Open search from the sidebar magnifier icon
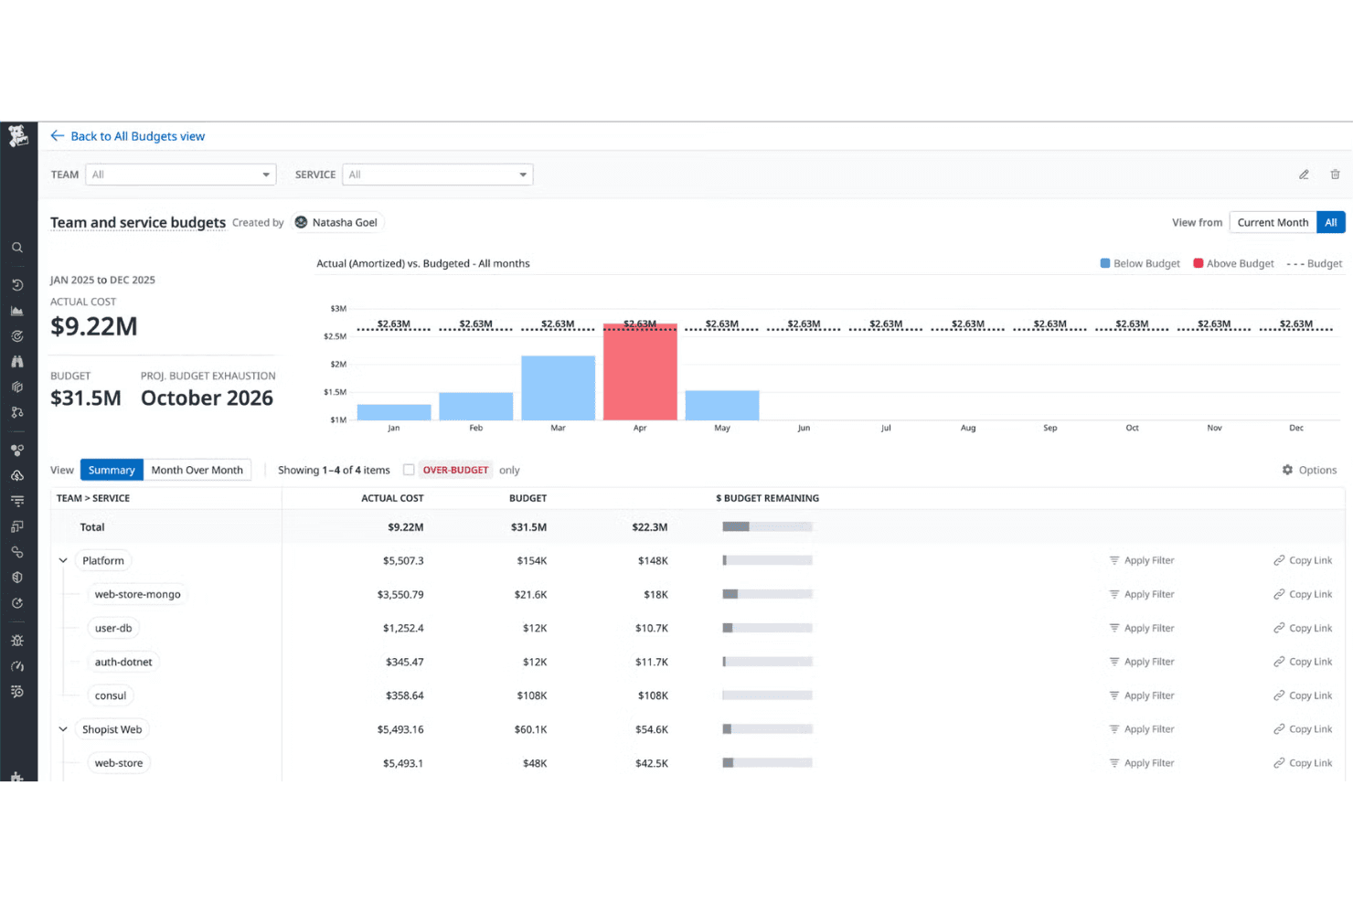This screenshot has width=1353, height=902. tap(17, 248)
